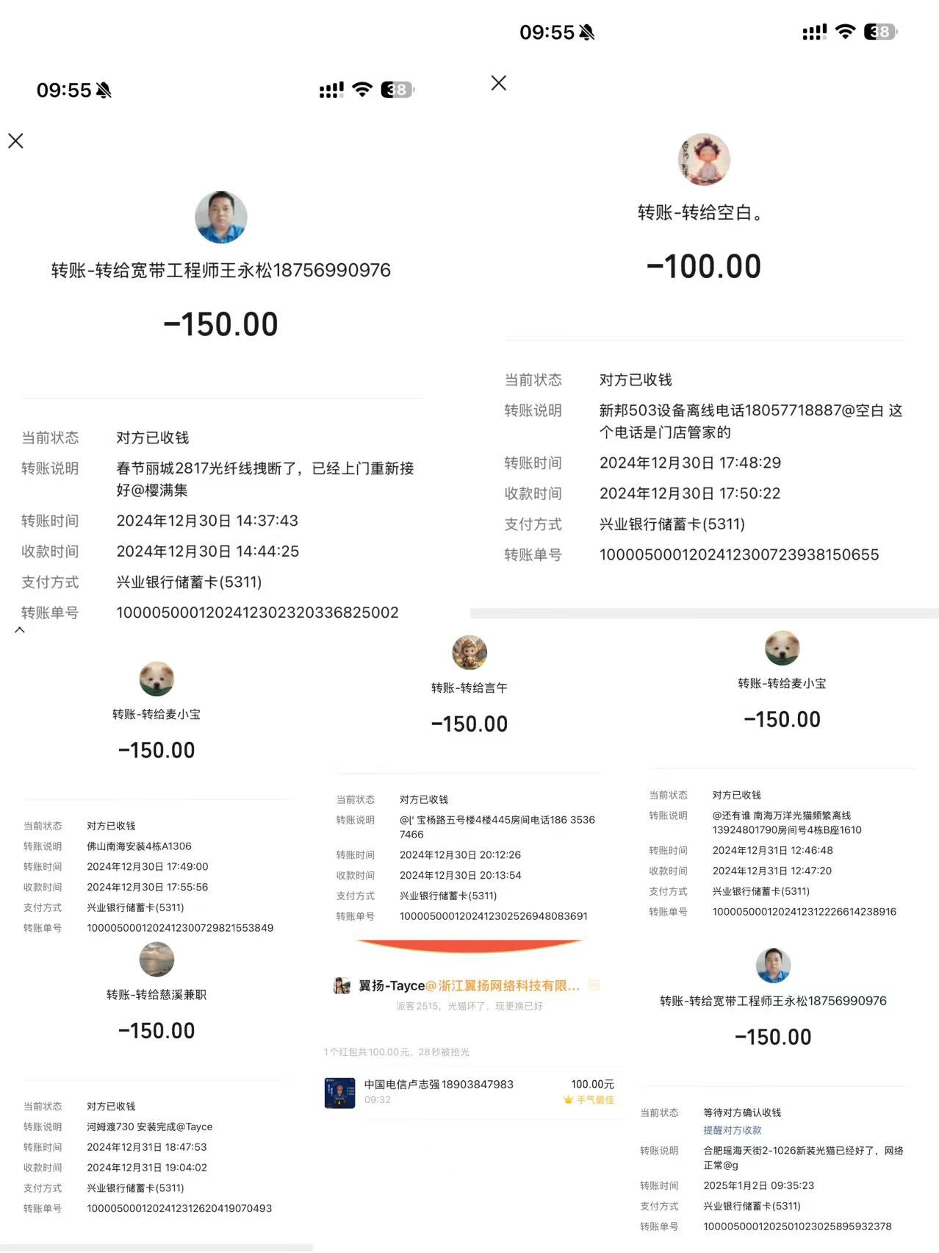The image size is (939, 1253).
Task: Tap the battery indicator above the 王永松 received transfer
Action: [397, 90]
